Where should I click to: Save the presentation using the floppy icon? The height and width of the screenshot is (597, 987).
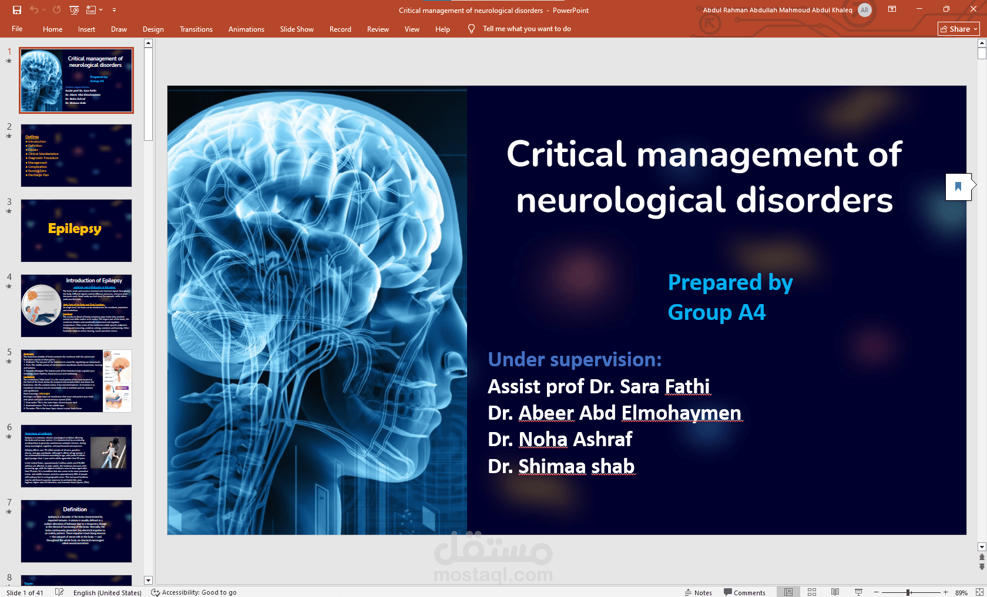click(x=17, y=10)
